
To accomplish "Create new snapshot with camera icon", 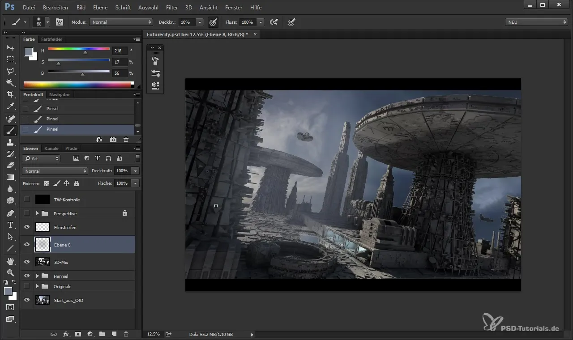I will tap(113, 140).
